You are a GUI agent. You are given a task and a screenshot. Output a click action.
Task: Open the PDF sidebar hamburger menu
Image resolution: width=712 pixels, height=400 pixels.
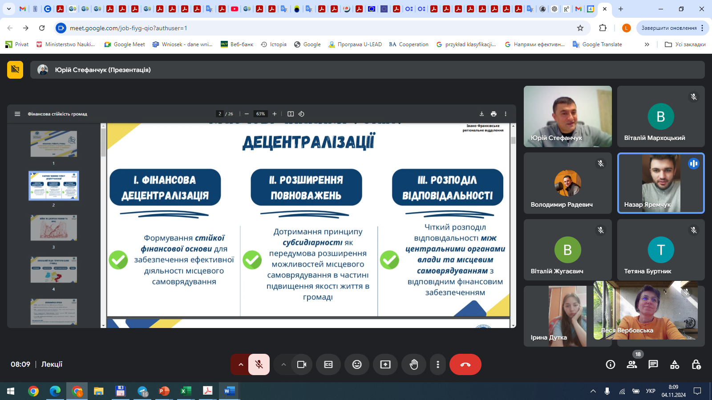(17, 114)
